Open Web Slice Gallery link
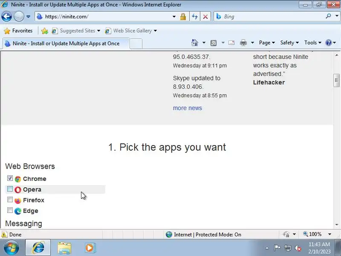 (131, 31)
